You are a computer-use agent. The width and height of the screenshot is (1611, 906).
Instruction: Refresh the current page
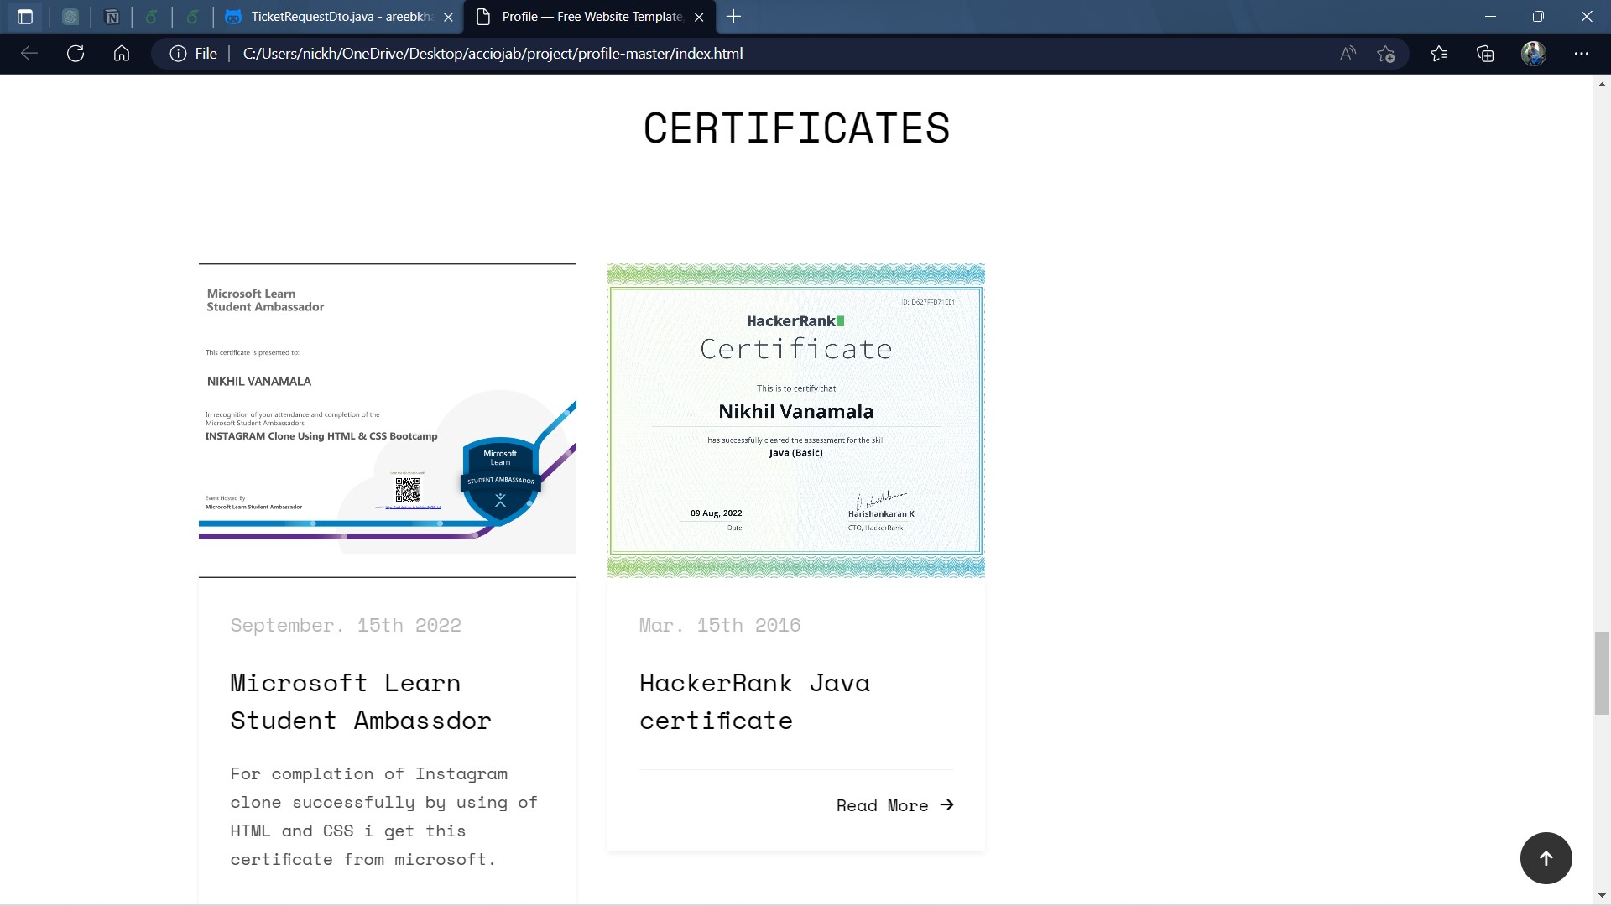tap(76, 53)
